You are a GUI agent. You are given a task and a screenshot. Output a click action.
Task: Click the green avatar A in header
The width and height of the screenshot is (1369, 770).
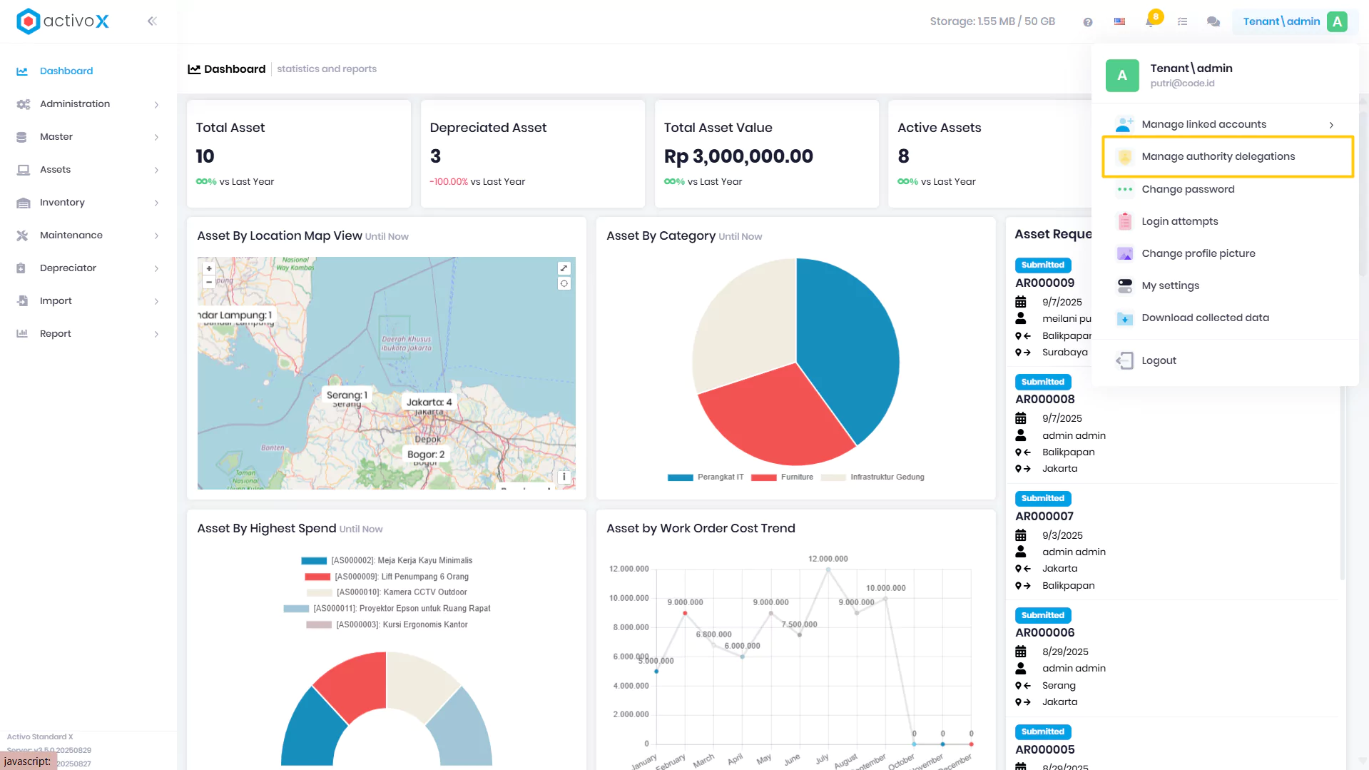(1337, 21)
